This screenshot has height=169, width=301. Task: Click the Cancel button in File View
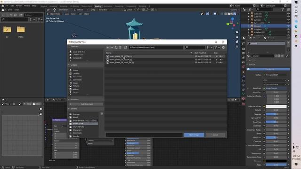215,135
